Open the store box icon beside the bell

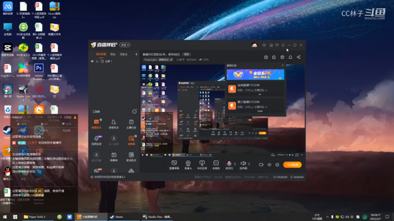point(282,57)
